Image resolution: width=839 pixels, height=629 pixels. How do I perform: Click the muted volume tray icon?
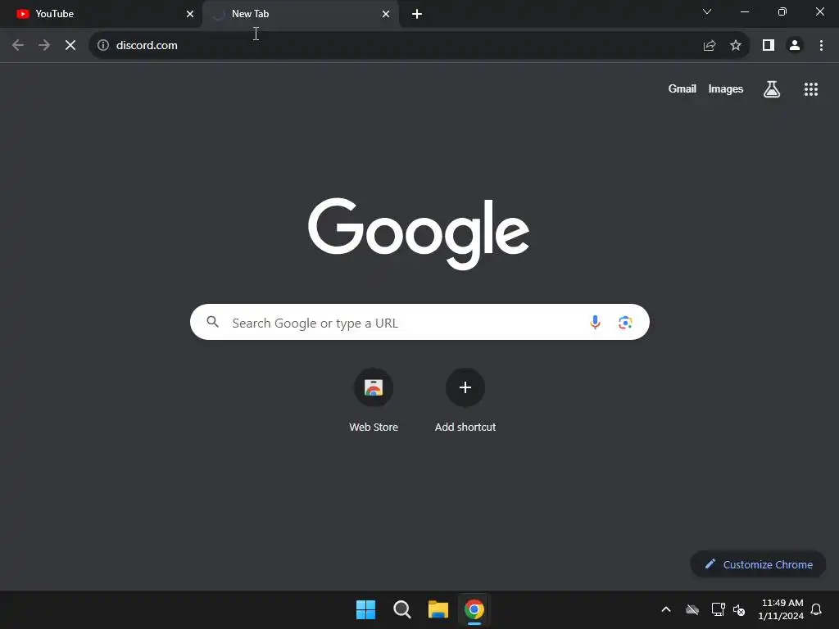[x=739, y=609]
